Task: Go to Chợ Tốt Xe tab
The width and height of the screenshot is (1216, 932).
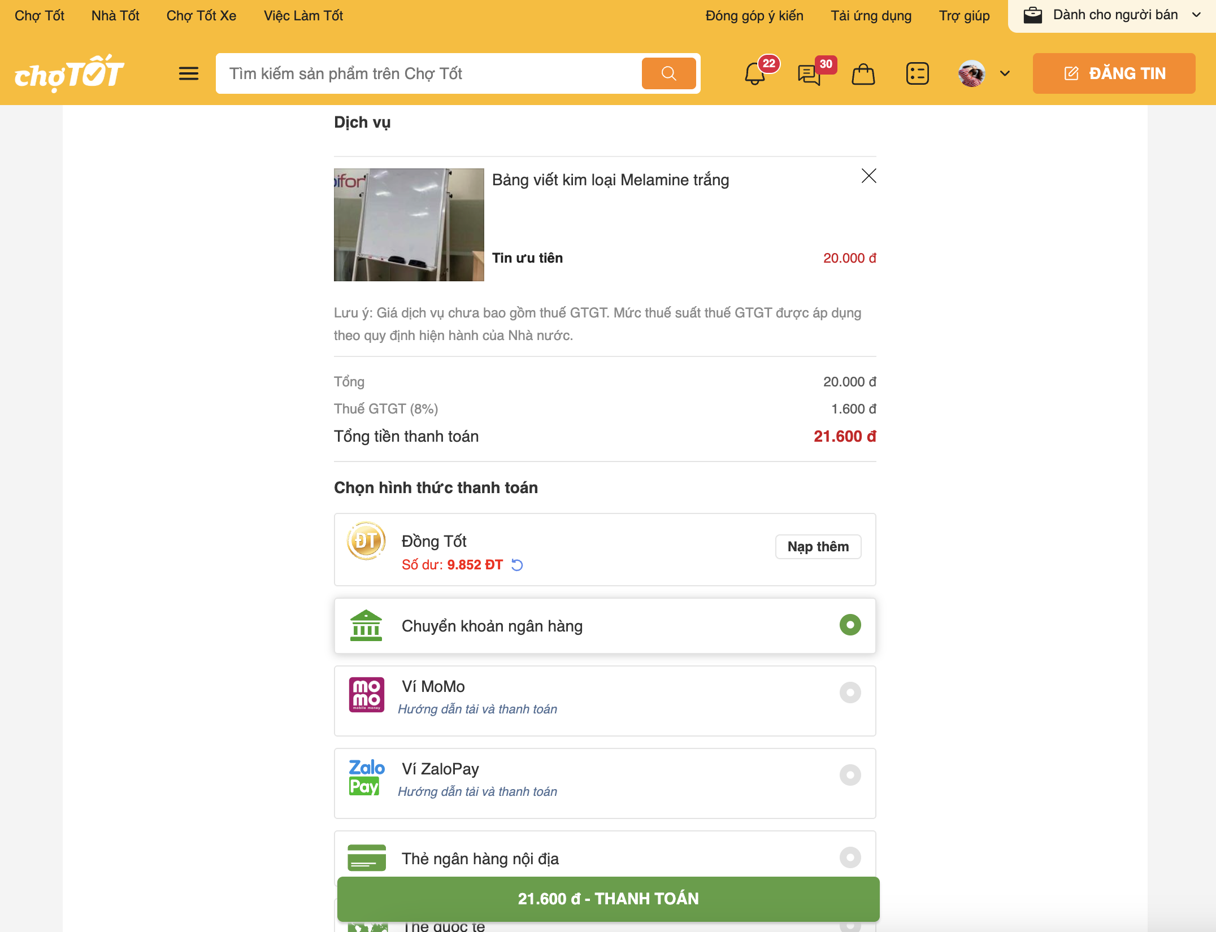Action: (x=201, y=16)
